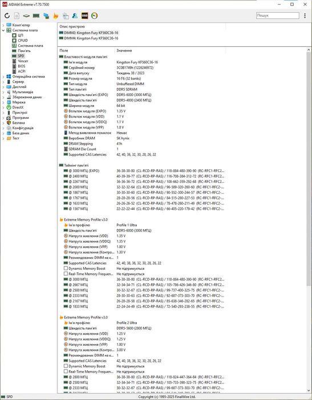The width and height of the screenshot is (312, 400).
Task: Select ЦП in the sidebar tree
Action: (x=21, y=35)
